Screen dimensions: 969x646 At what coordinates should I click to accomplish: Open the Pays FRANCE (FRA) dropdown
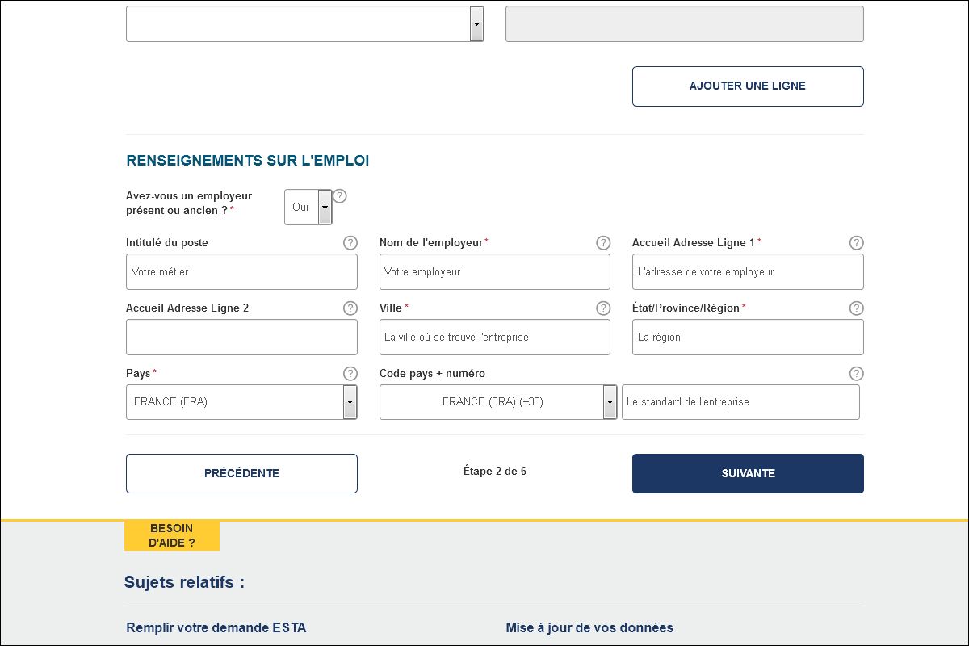[x=241, y=402]
